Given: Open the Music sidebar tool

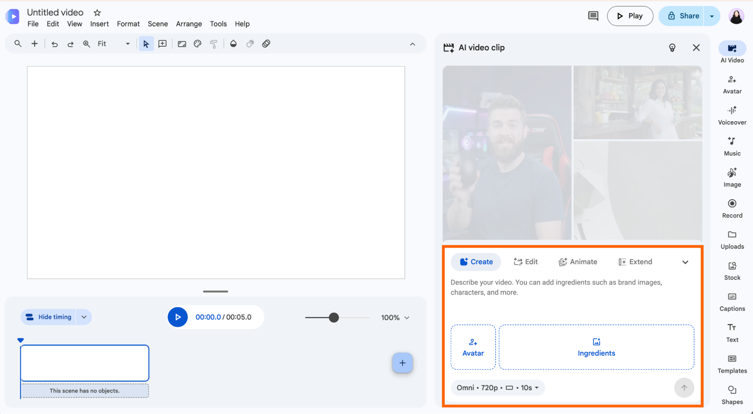Looking at the screenshot, I should 732,147.
